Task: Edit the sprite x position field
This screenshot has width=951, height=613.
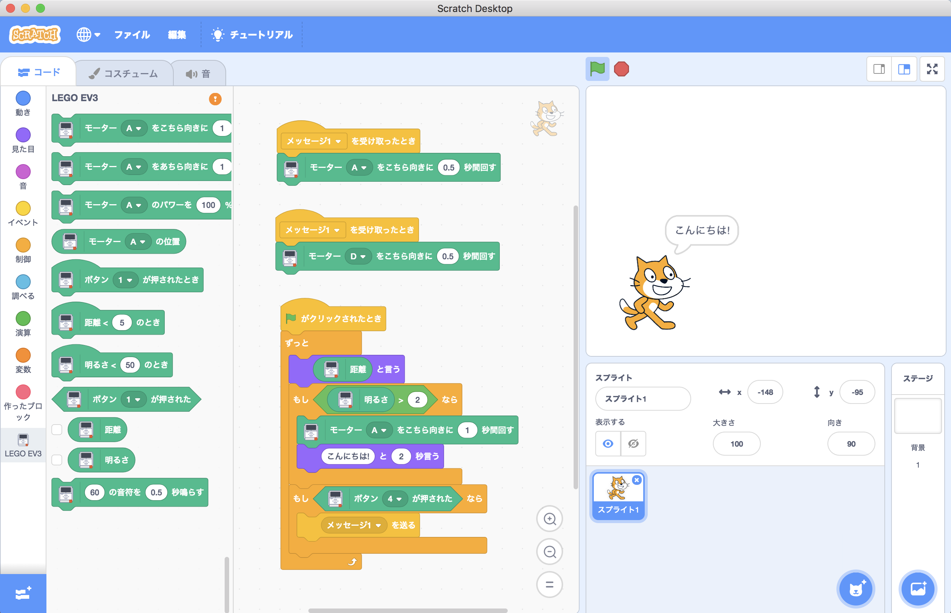Action: [x=765, y=392]
